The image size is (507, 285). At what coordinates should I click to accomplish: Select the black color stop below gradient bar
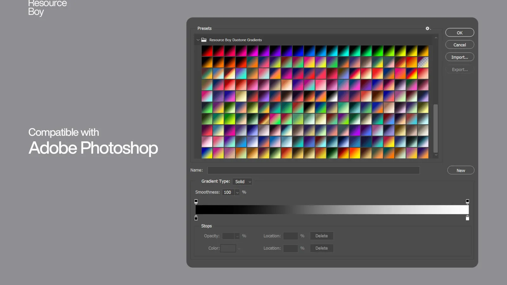(196, 218)
